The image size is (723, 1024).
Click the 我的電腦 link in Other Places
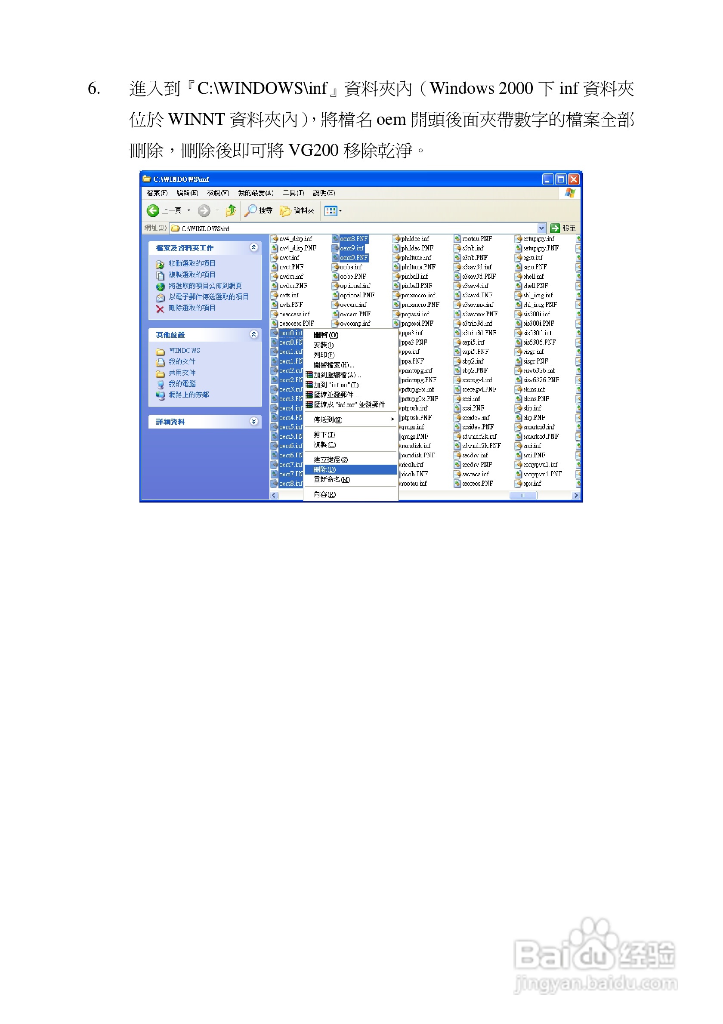pos(182,383)
